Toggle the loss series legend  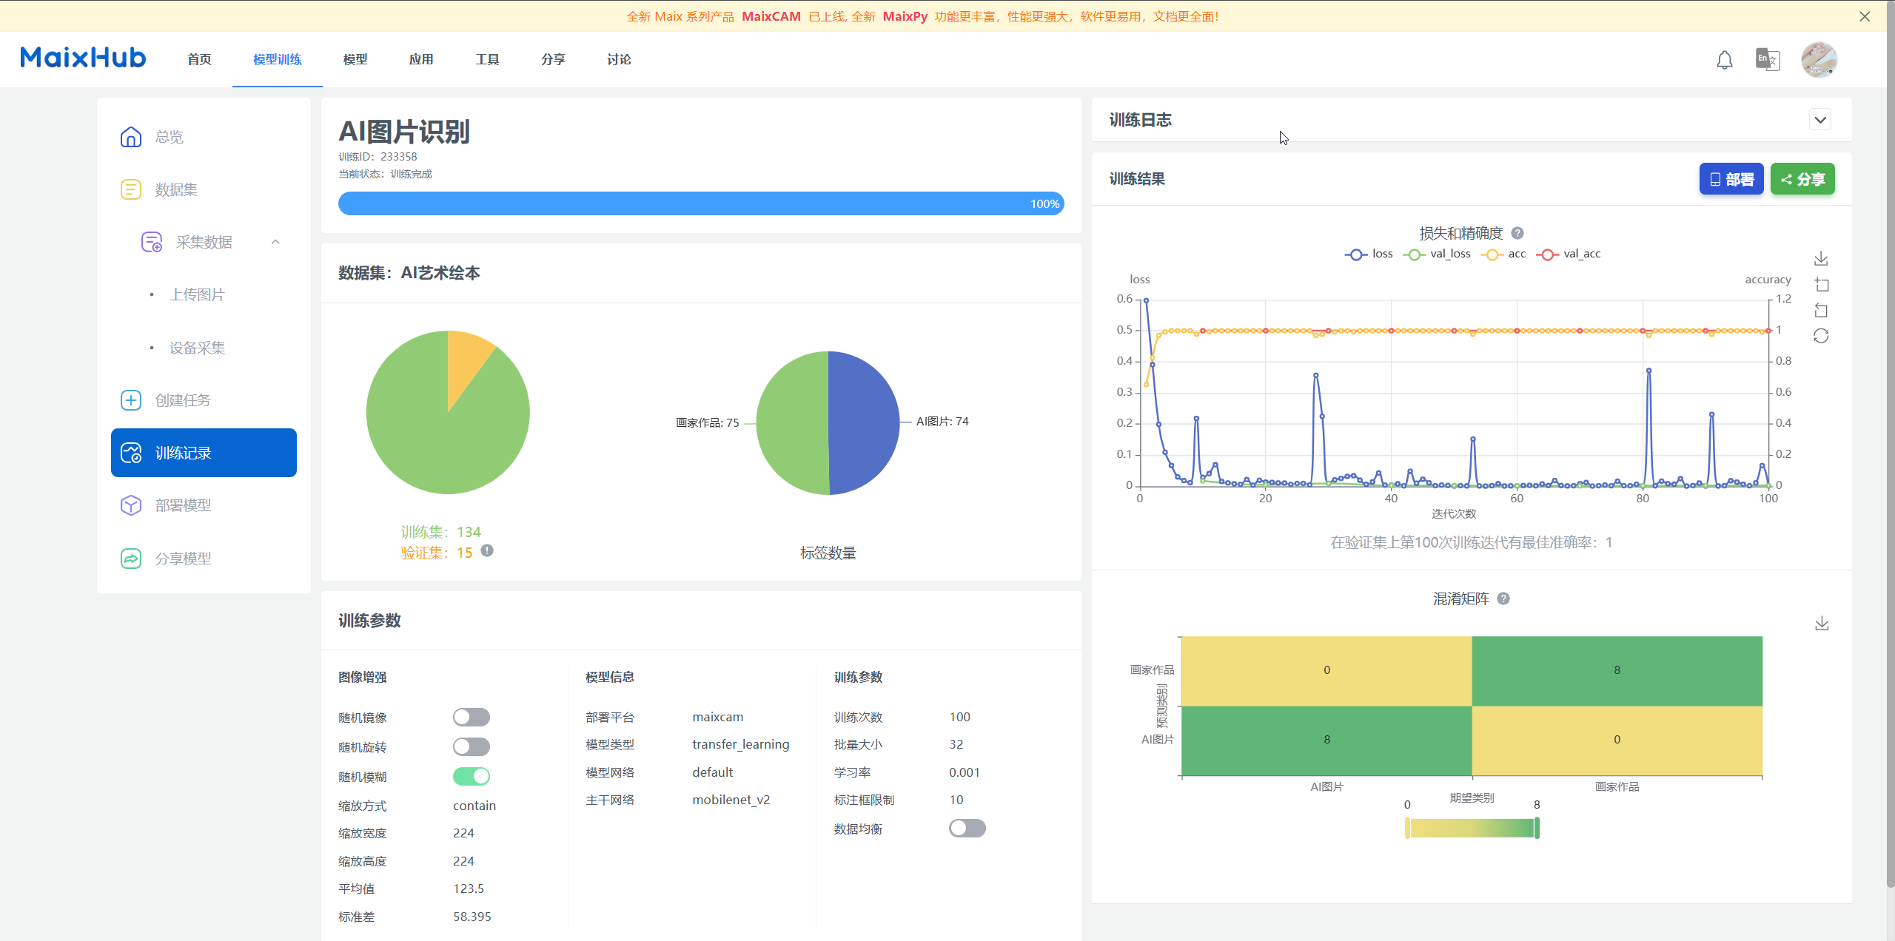(x=1369, y=254)
